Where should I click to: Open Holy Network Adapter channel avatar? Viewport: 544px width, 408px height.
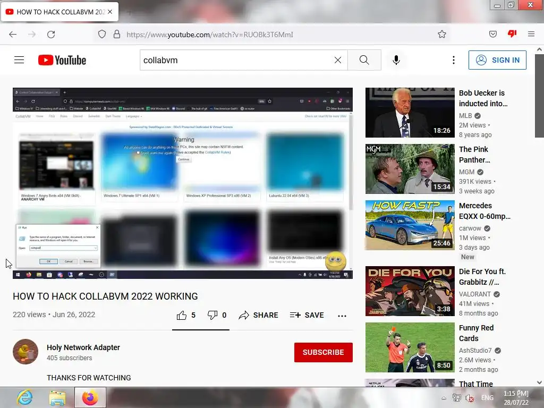coord(25,352)
